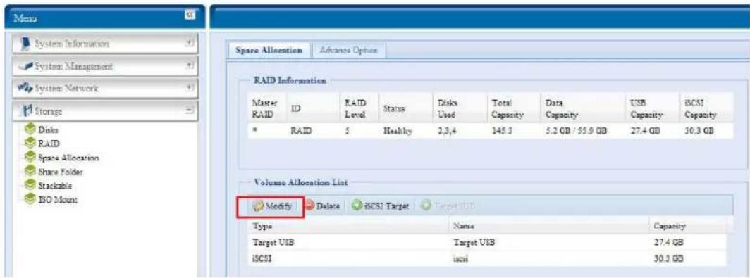Viewport: 750px width, 278px height.
Task: Collapse the Menu panel with double-arrow icon
Action: [x=190, y=15]
